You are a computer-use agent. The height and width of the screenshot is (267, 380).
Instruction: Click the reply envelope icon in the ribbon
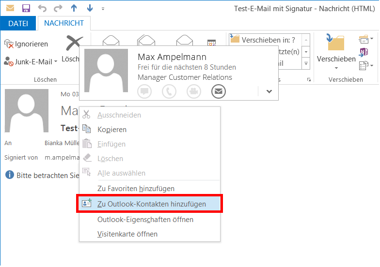click(111, 40)
